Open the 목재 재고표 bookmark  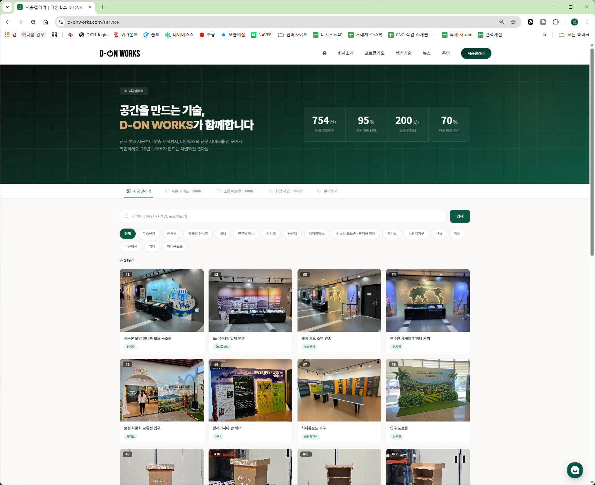[457, 35]
